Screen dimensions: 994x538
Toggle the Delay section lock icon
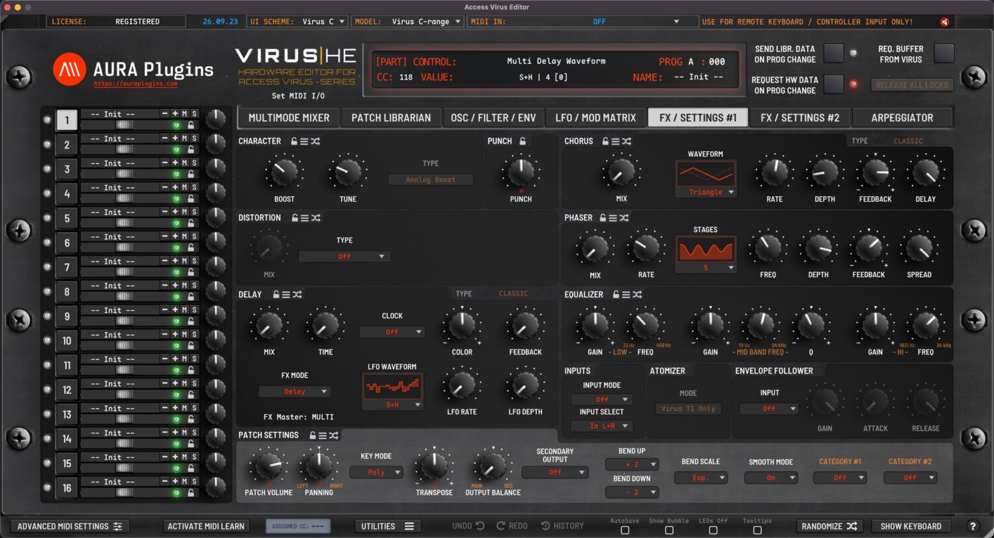[x=276, y=294]
